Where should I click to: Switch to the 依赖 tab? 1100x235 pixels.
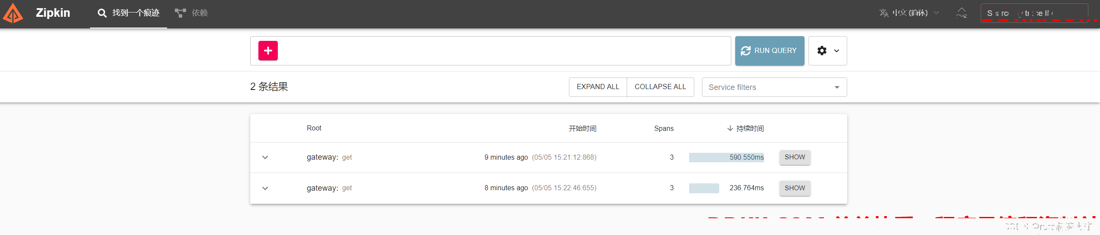pos(191,13)
